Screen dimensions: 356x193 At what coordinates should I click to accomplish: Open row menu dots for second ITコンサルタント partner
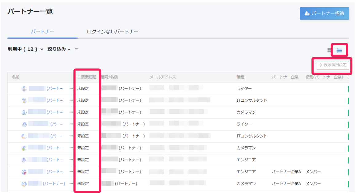71,136
